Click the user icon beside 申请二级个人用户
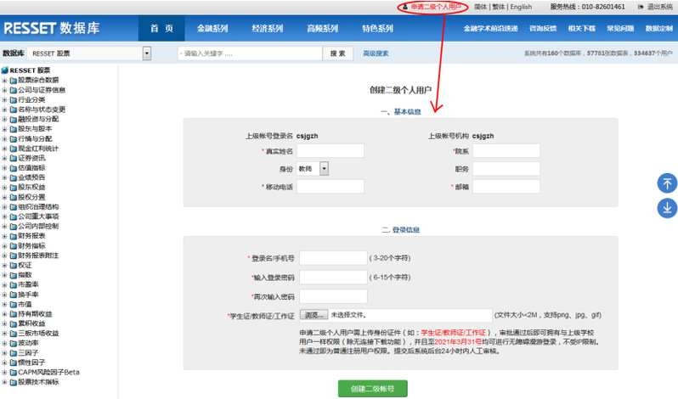The width and height of the screenshot is (678, 399). pos(404,7)
